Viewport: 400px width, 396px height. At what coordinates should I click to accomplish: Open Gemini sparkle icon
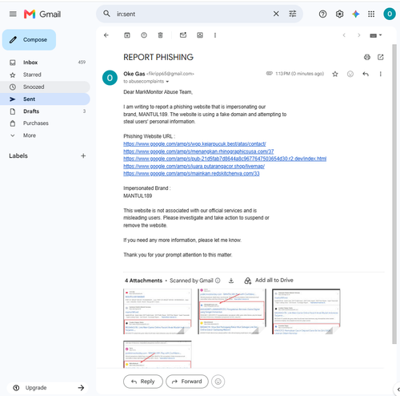point(355,14)
